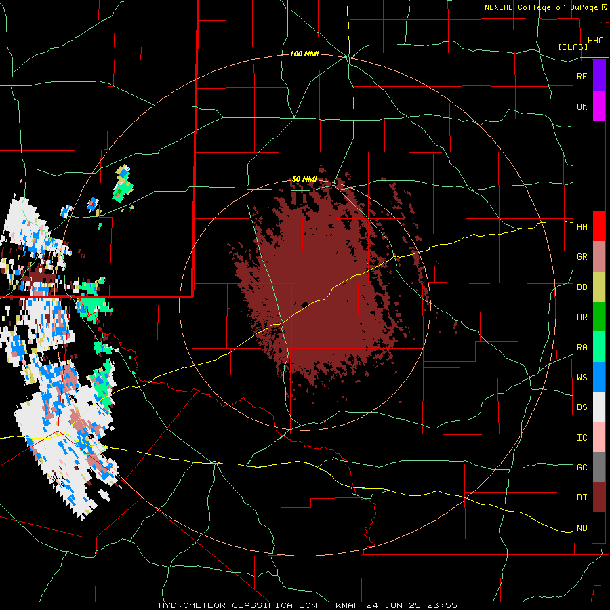Image resolution: width=610 pixels, height=610 pixels.
Task: Click the HA legend label
Action: [582, 227]
